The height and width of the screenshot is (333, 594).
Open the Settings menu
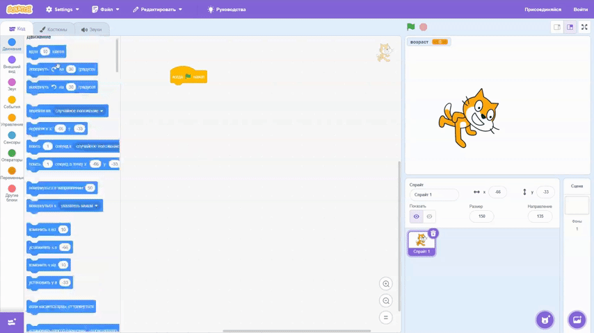(63, 10)
